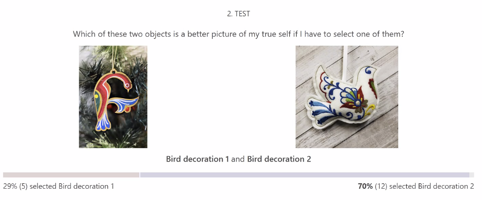The image size is (482, 200).
Task: Click the gold hanging string of red ornament
Action: pos(115,58)
